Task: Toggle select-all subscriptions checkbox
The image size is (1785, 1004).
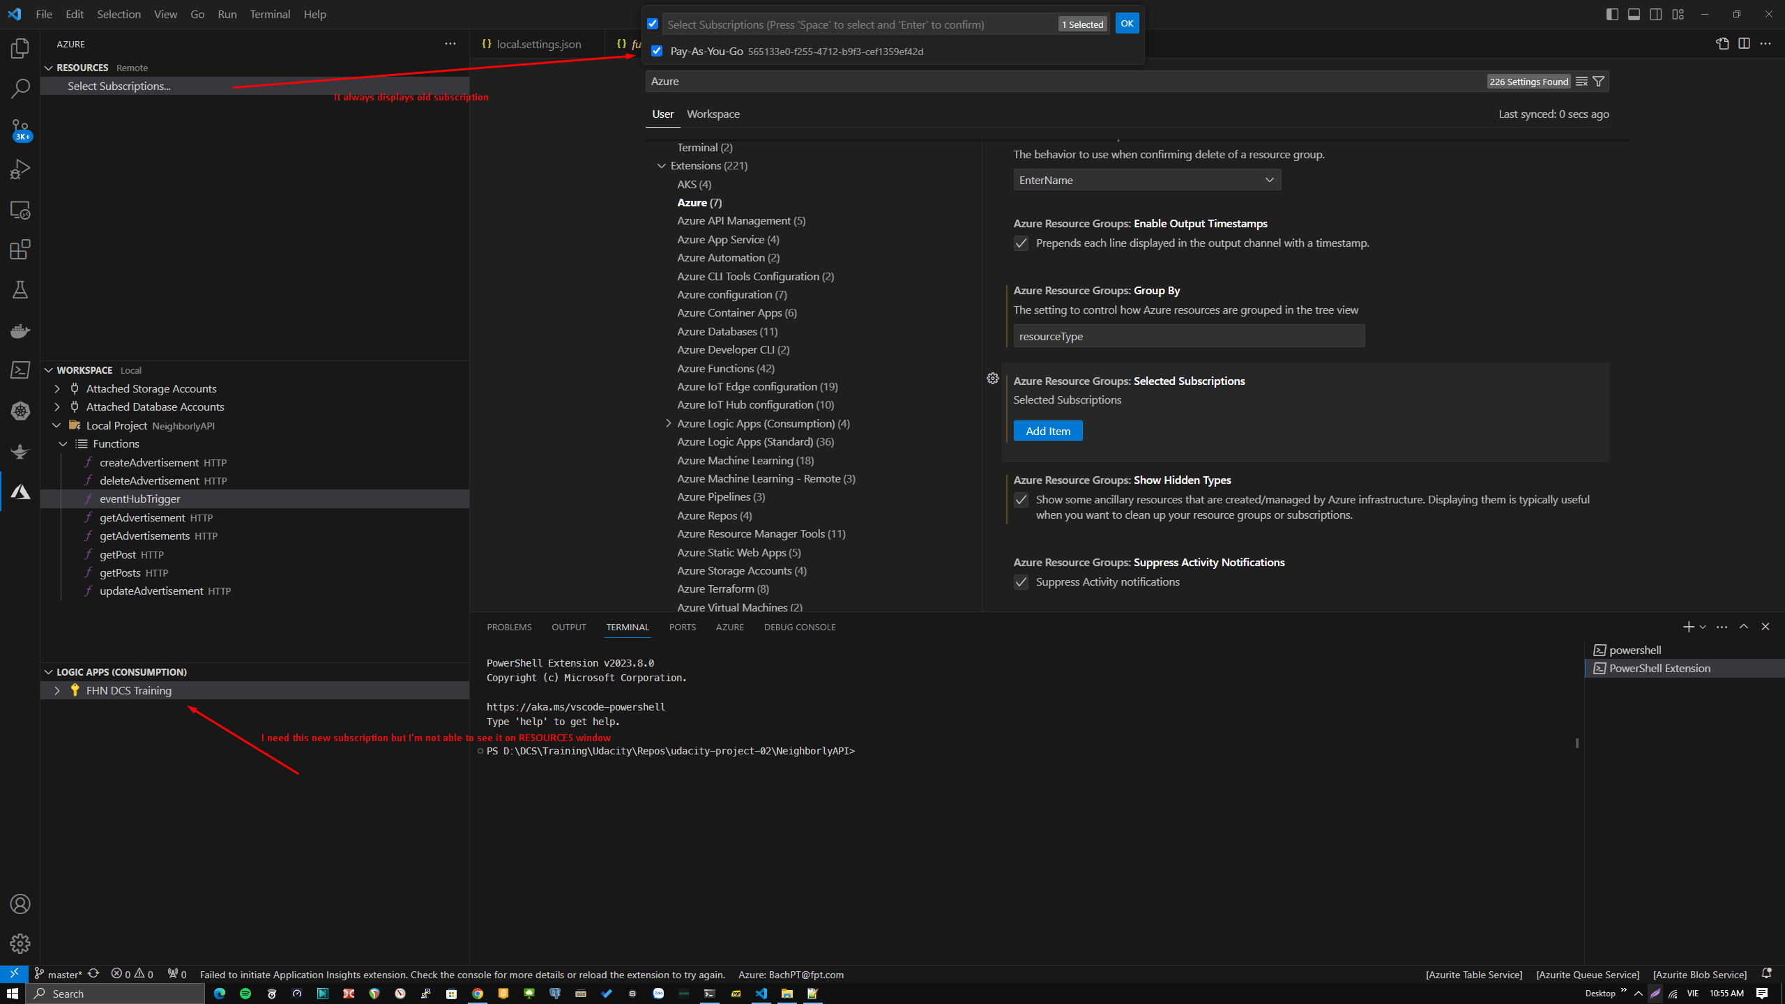Action: coord(653,24)
